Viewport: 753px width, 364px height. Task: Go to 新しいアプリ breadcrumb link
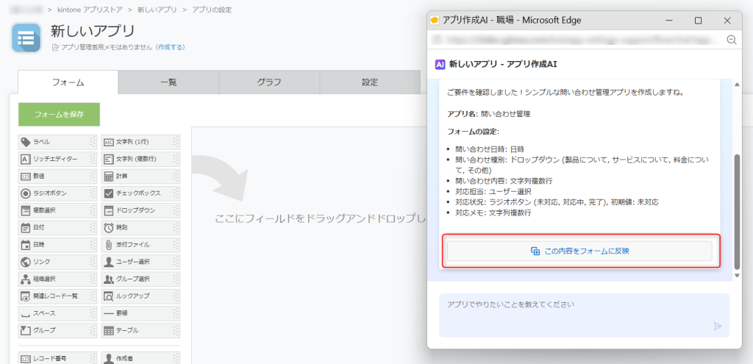(157, 10)
